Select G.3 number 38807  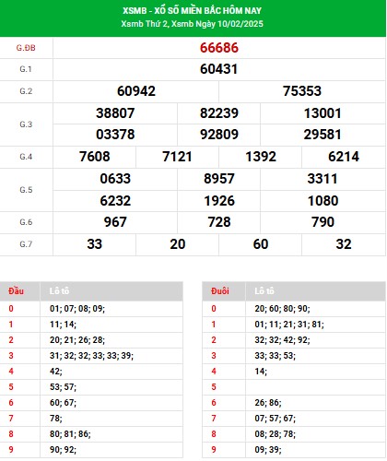[x=115, y=113]
